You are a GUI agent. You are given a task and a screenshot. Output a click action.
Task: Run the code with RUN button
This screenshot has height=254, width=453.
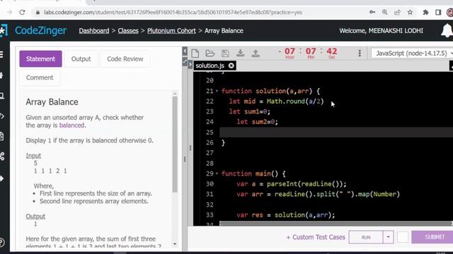(366, 237)
